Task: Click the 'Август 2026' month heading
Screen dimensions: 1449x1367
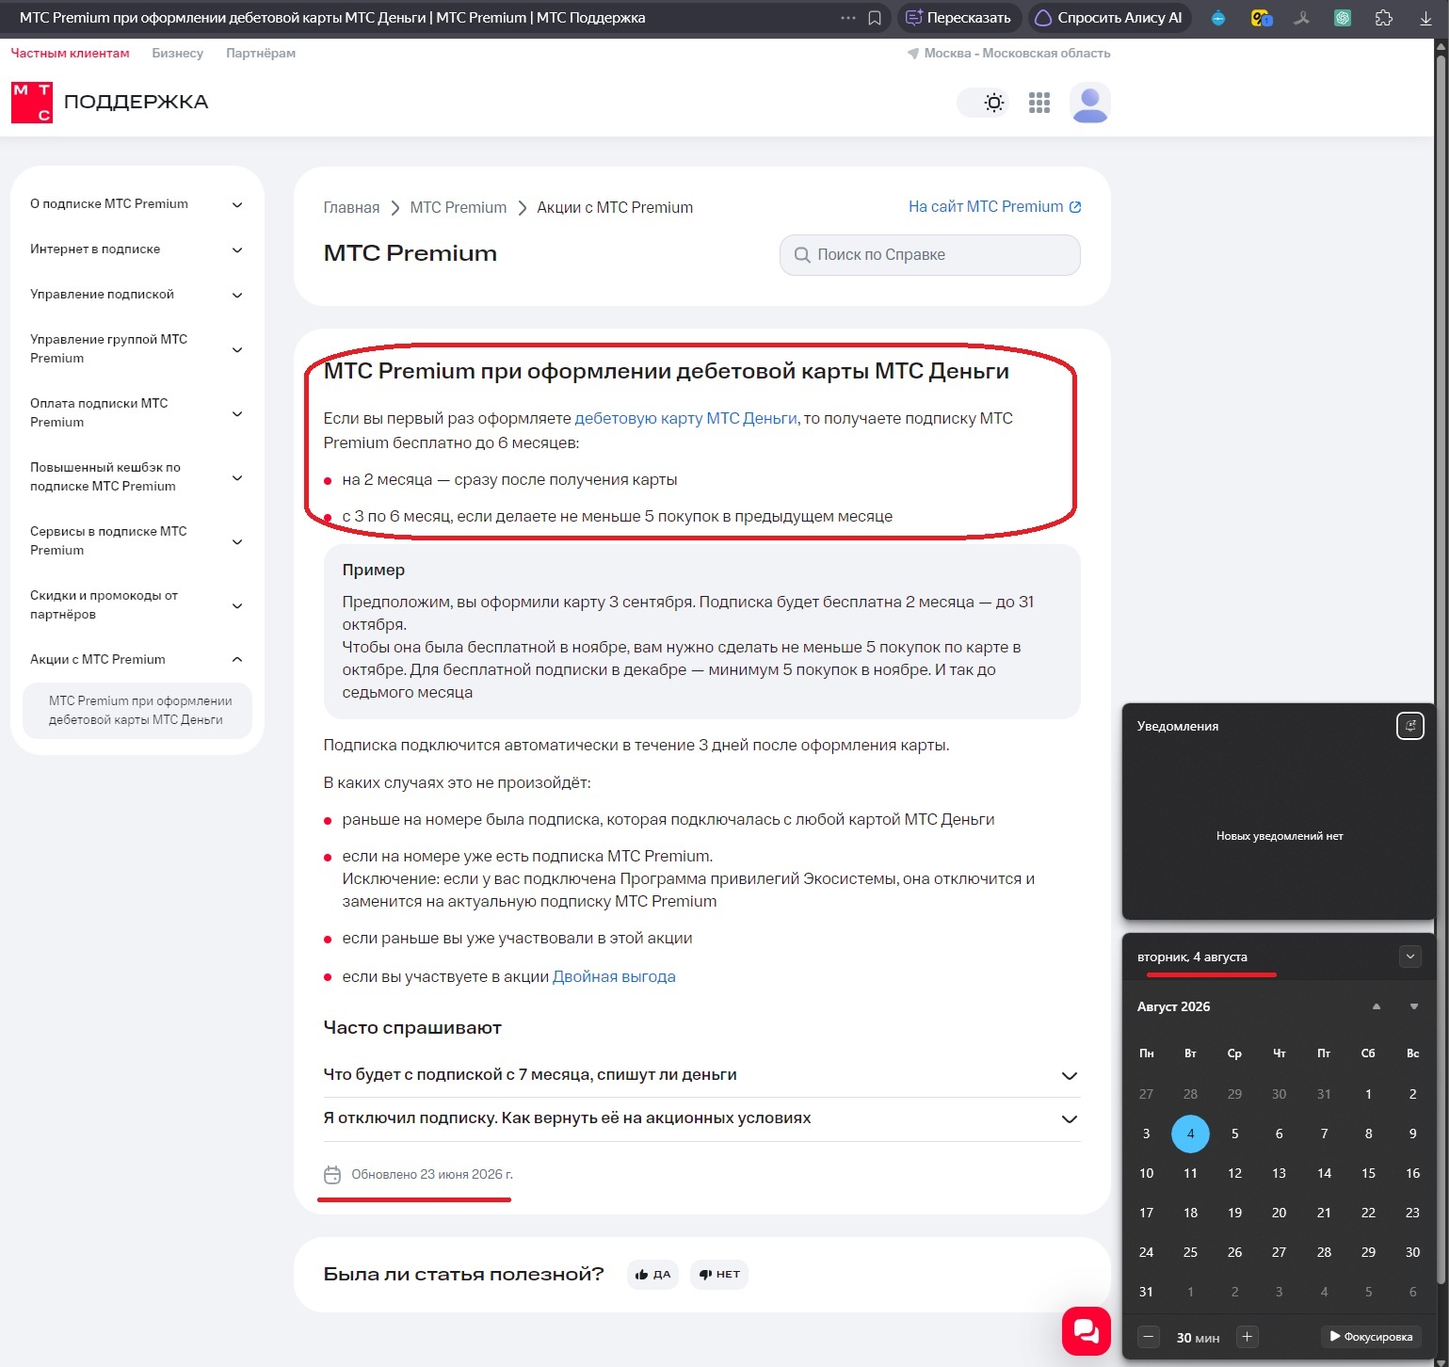Action: (x=1174, y=1007)
